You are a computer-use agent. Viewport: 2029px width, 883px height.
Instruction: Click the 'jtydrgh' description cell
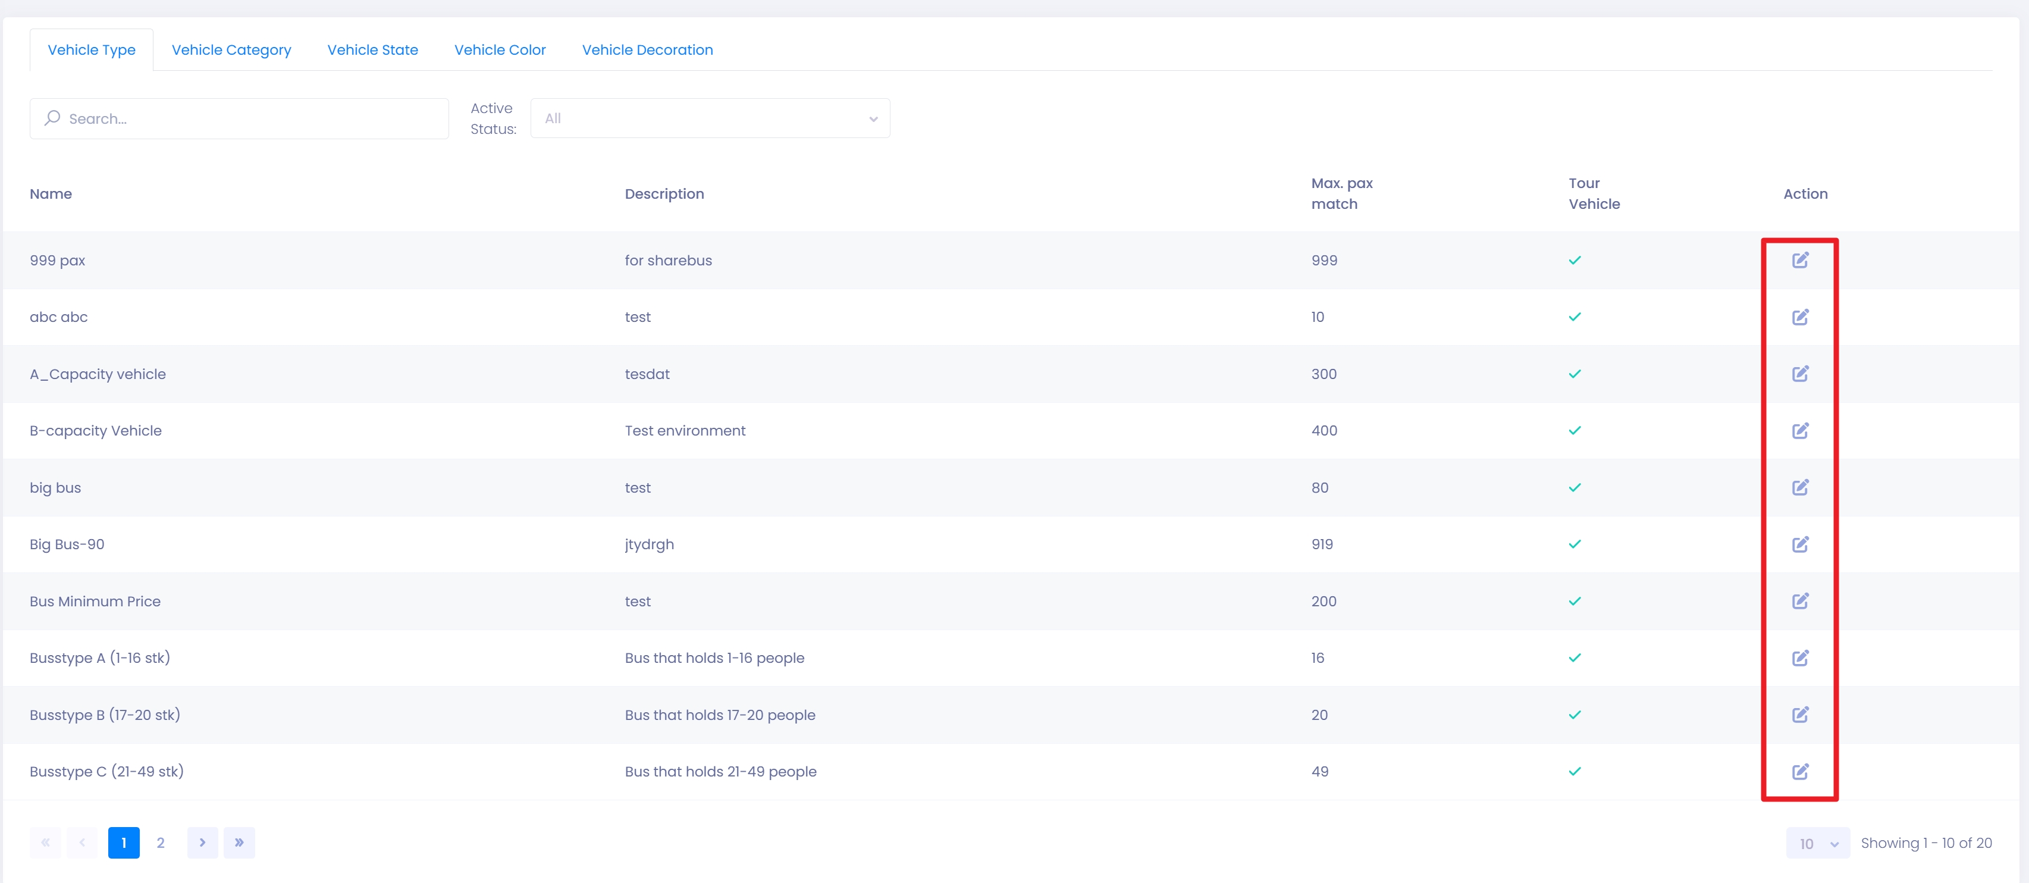pyautogui.click(x=649, y=544)
